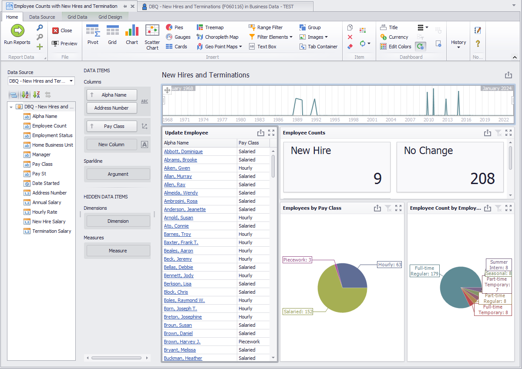Screen dimensions: 522x369
Task: Switch to the Grid Data ribbon tab
Action: (77, 17)
